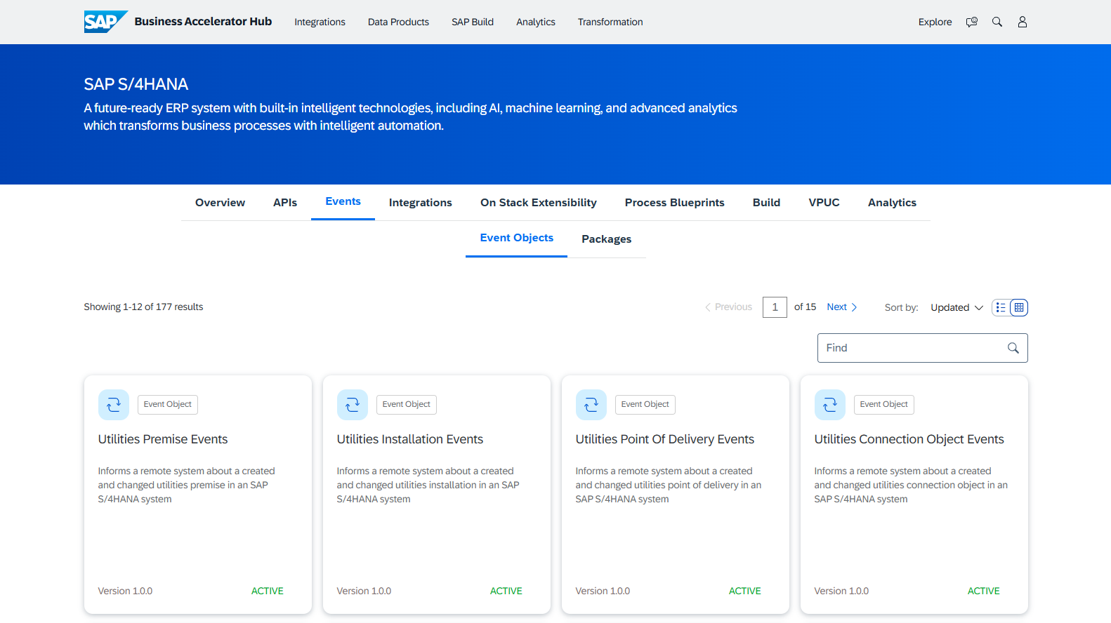
Task: Click Event Object tag on Point Of Delivery card
Action: (645, 405)
